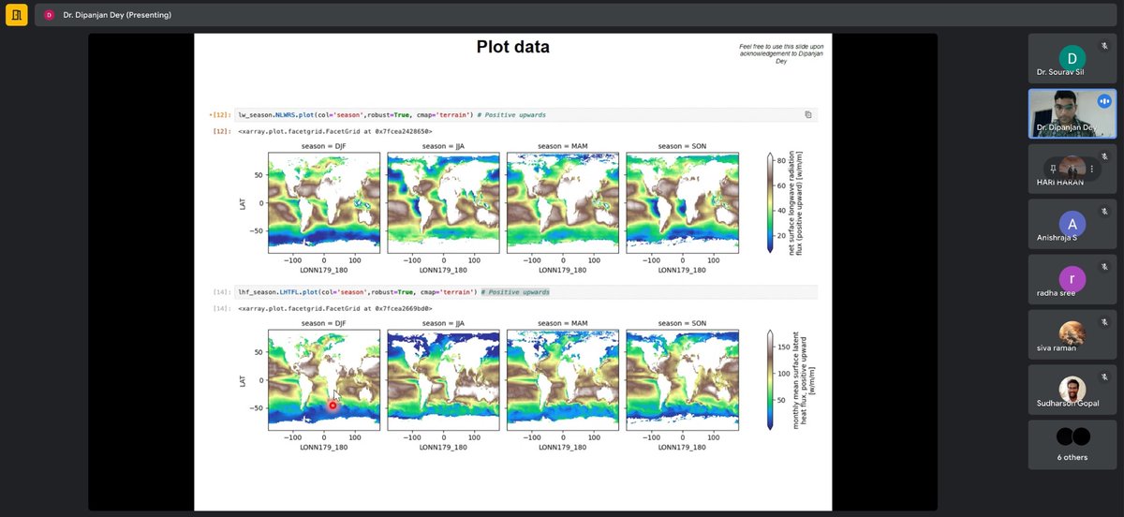Open the '6 others' participants tile
The image size is (1124, 517).
1072,445
